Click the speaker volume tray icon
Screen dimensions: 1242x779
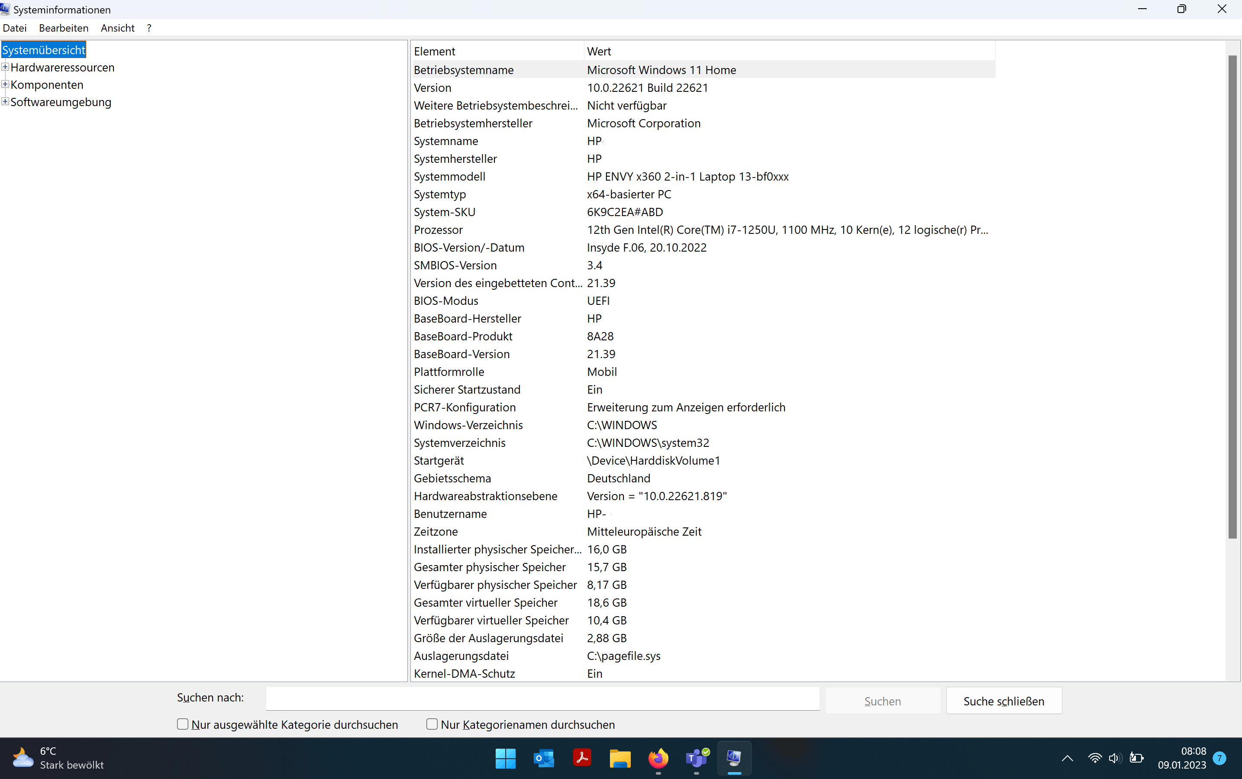tap(1115, 758)
